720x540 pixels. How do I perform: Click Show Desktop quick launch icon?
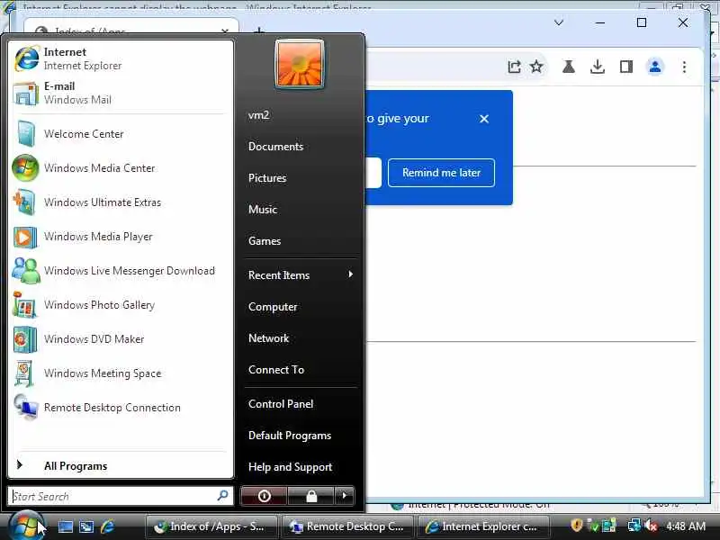click(x=66, y=526)
